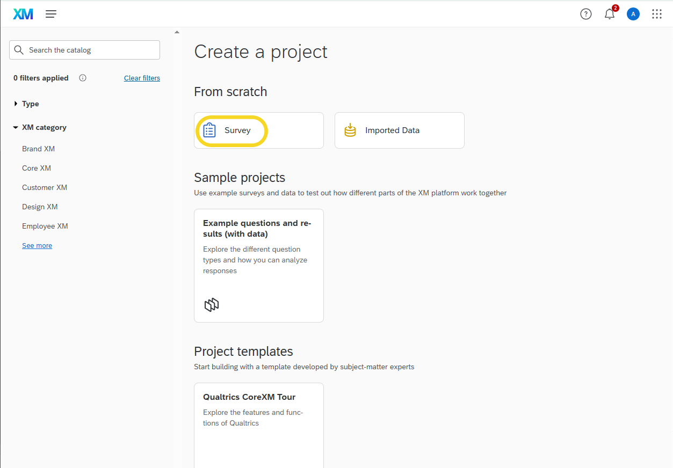Click the filters applied info icon
Screen dimensions: 673x468
pos(83,78)
